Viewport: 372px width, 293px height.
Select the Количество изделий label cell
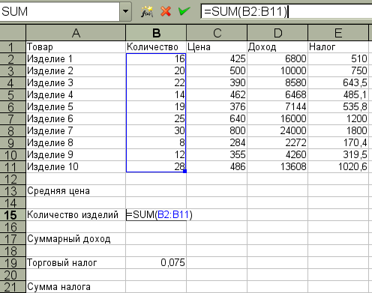tap(76, 215)
